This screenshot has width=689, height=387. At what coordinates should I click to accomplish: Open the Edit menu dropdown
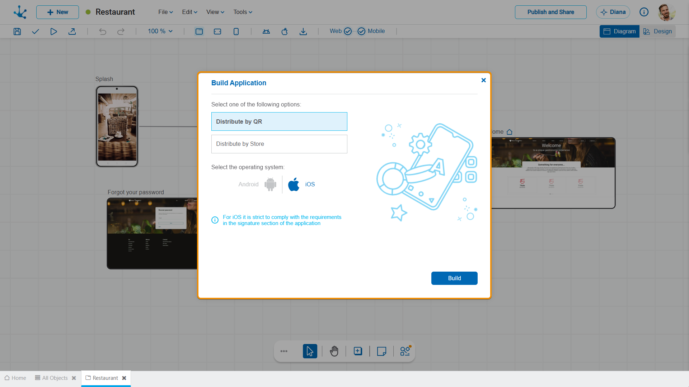[189, 12]
